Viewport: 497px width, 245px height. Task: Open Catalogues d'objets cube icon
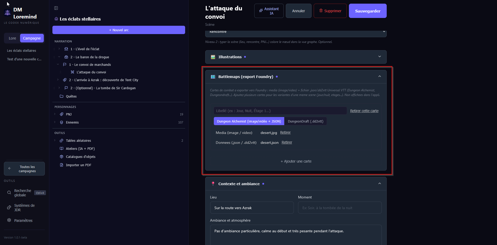point(62,157)
